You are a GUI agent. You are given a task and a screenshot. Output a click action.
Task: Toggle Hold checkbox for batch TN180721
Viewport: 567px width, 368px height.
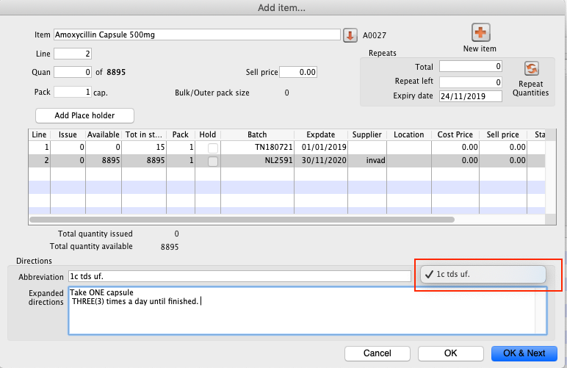point(212,148)
